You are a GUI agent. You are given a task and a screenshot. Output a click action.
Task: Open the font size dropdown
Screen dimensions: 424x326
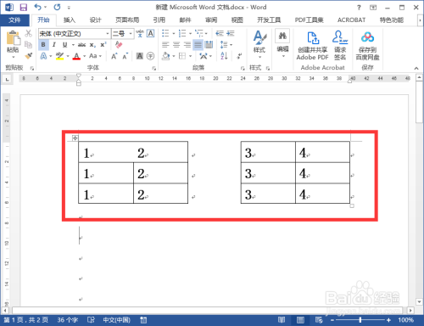(x=131, y=34)
